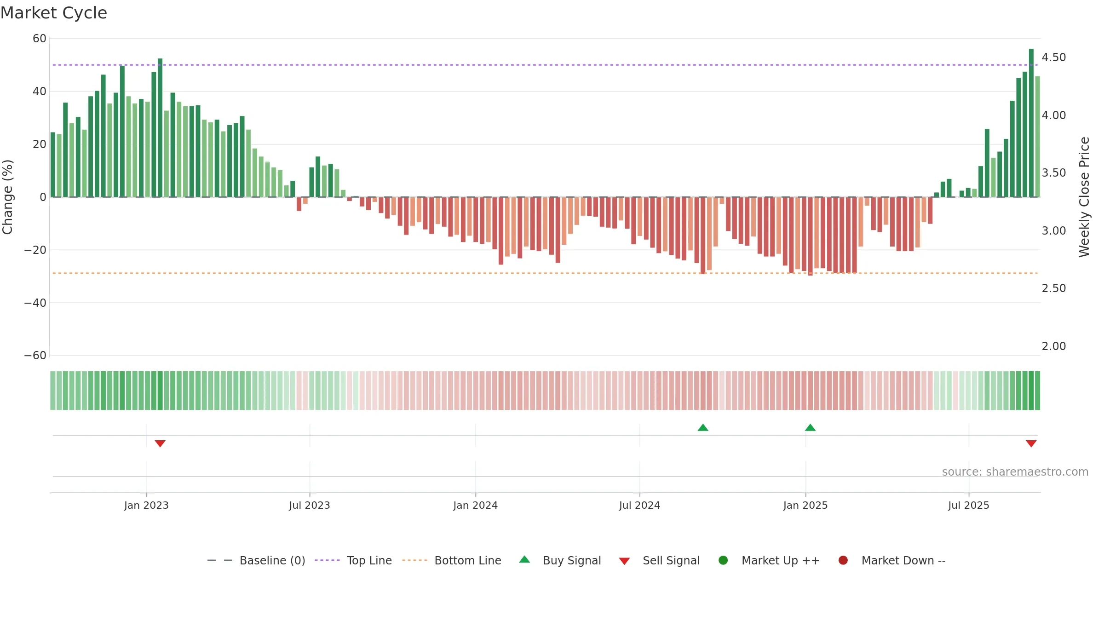Click the source: sharemaestro.com text
Viewport: 1104px width, 621px height.
pyautogui.click(x=1015, y=471)
